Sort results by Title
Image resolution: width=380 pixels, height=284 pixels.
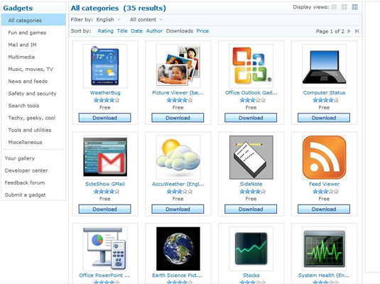coord(122,31)
